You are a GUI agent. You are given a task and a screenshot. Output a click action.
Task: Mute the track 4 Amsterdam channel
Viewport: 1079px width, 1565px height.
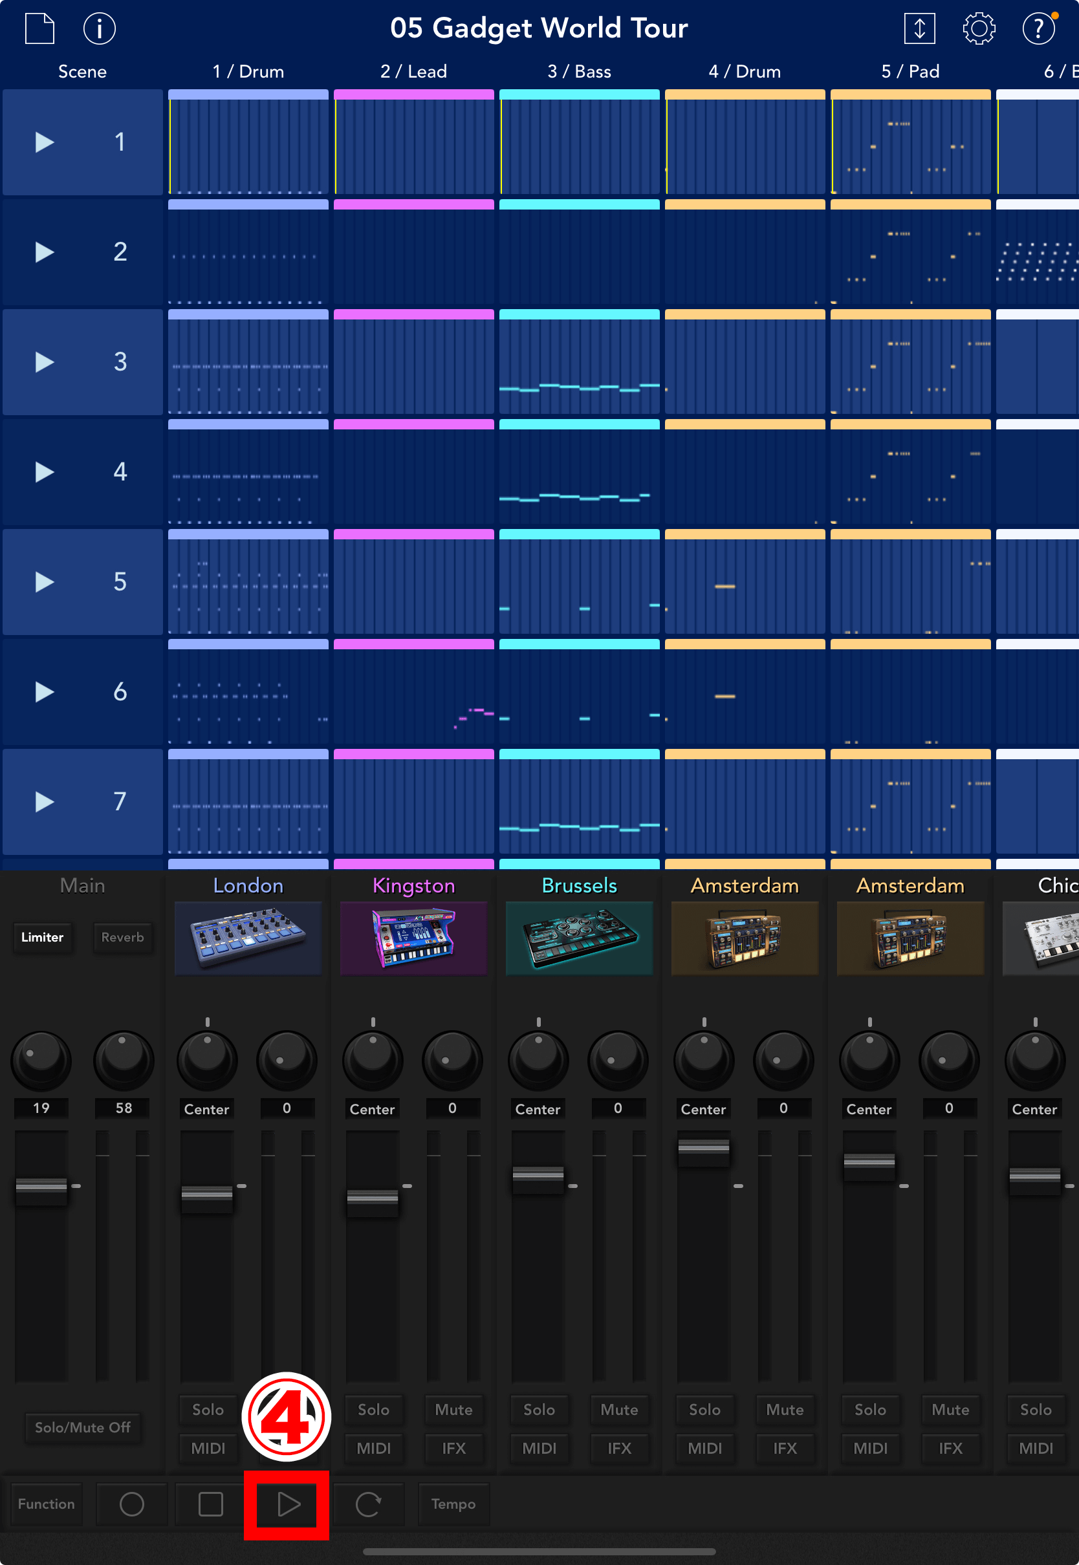click(x=785, y=1410)
